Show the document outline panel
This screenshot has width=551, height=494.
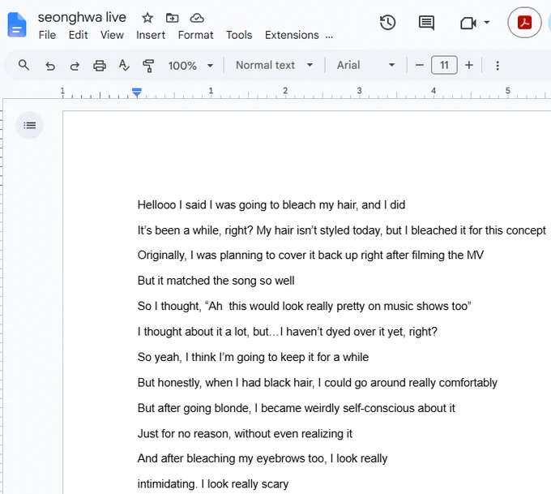click(x=29, y=125)
